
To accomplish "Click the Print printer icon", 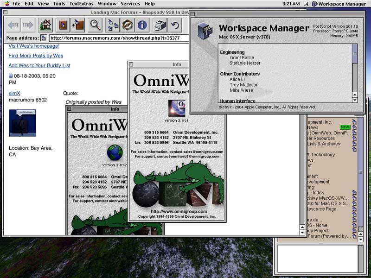I will coord(160,25).
